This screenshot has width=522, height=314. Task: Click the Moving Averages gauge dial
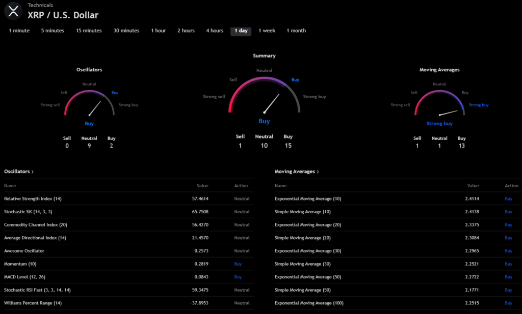439,103
